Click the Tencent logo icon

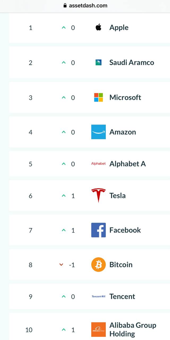(98, 296)
